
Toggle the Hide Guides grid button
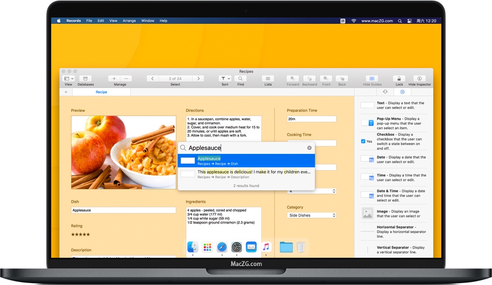372,78
